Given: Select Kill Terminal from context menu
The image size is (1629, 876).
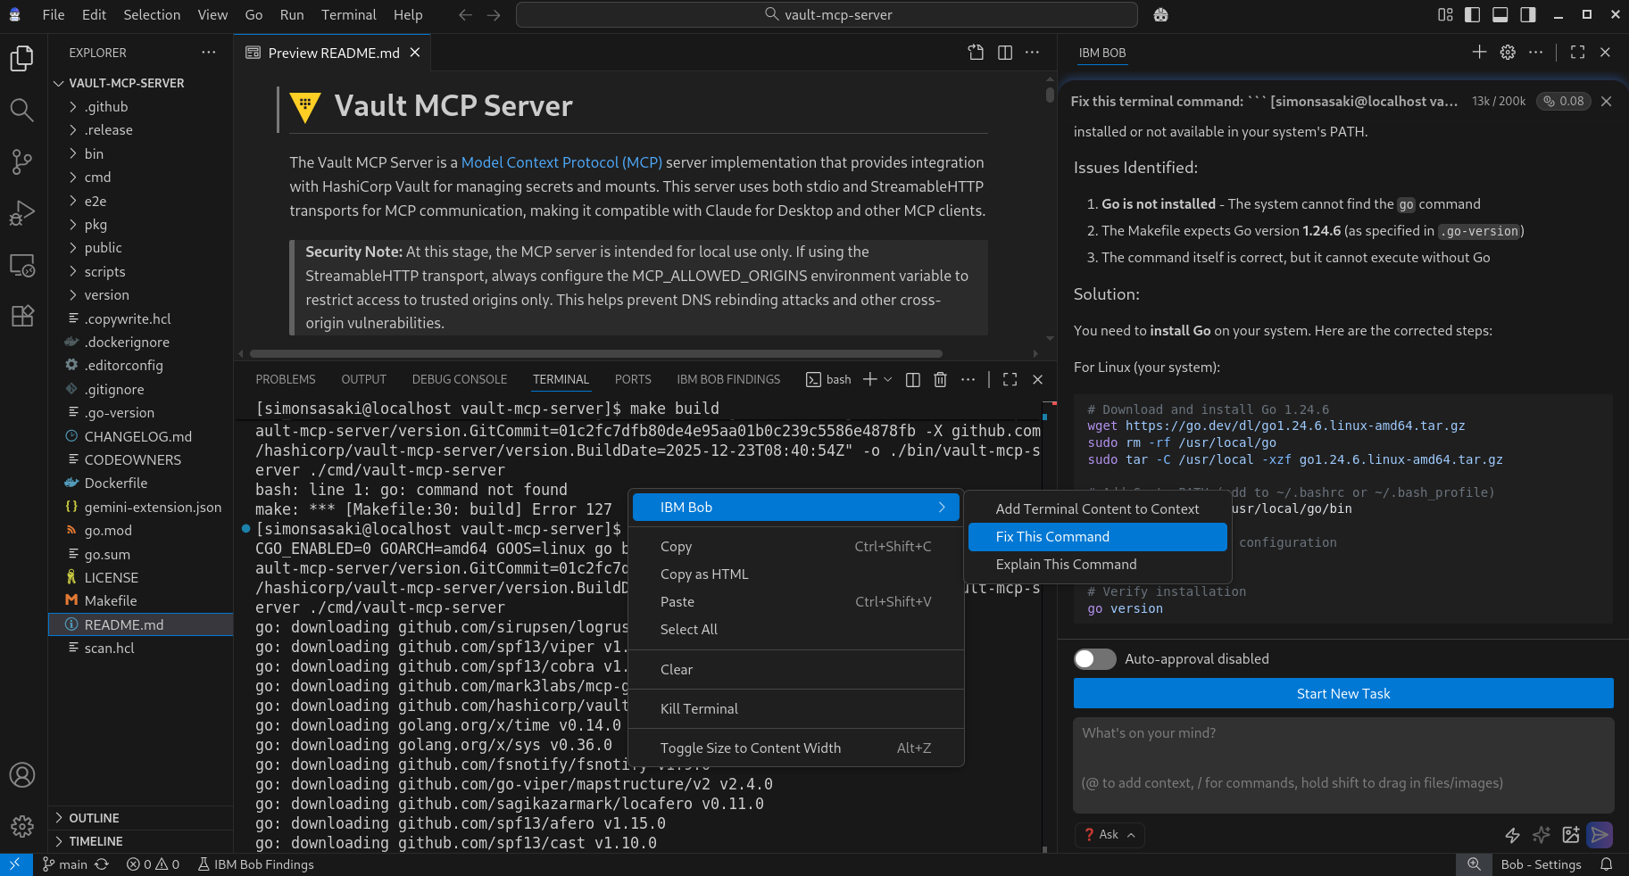Looking at the screenshot, I should coord(796,709).
